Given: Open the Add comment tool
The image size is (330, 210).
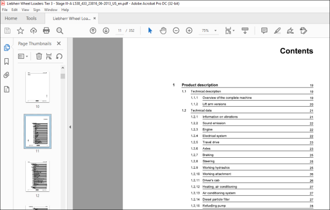Looking at the screenshot, I should tap(264, 31).
